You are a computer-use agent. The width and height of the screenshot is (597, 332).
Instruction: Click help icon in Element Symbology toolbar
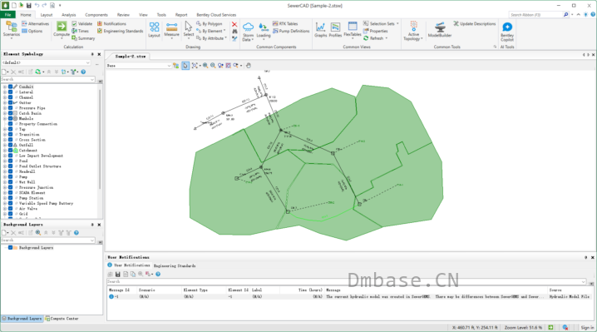click(83, 72)
